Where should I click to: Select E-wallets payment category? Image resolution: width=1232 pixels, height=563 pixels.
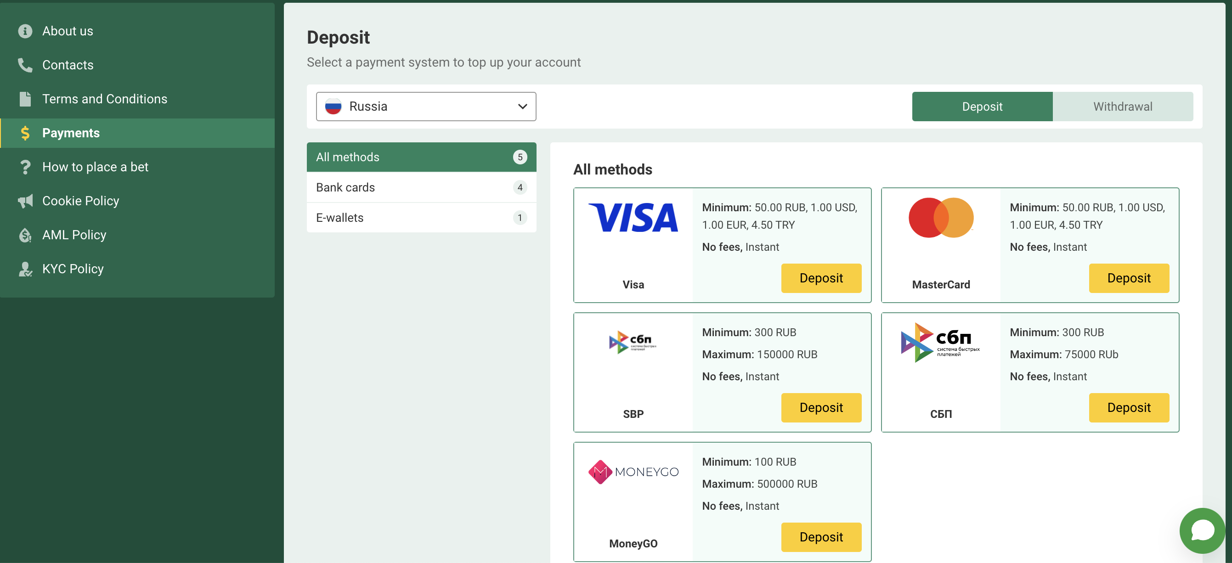339,218
